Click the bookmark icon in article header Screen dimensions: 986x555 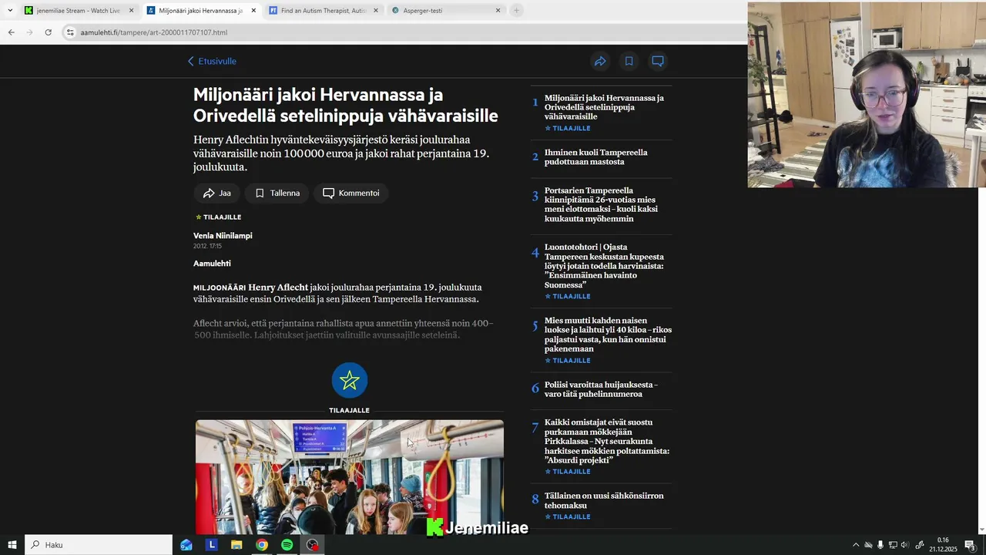pos(629,61)
